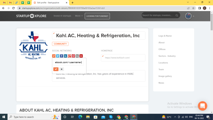The image size is (213, 120).
Task: Show hidden system tray icons
Action: point(175,117)
